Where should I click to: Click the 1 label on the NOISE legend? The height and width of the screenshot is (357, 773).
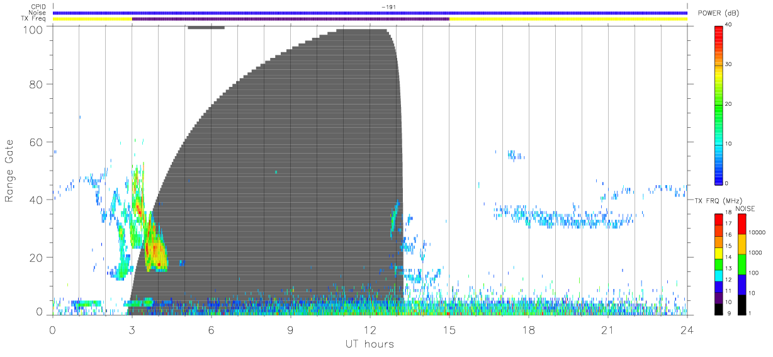[749, 313]
